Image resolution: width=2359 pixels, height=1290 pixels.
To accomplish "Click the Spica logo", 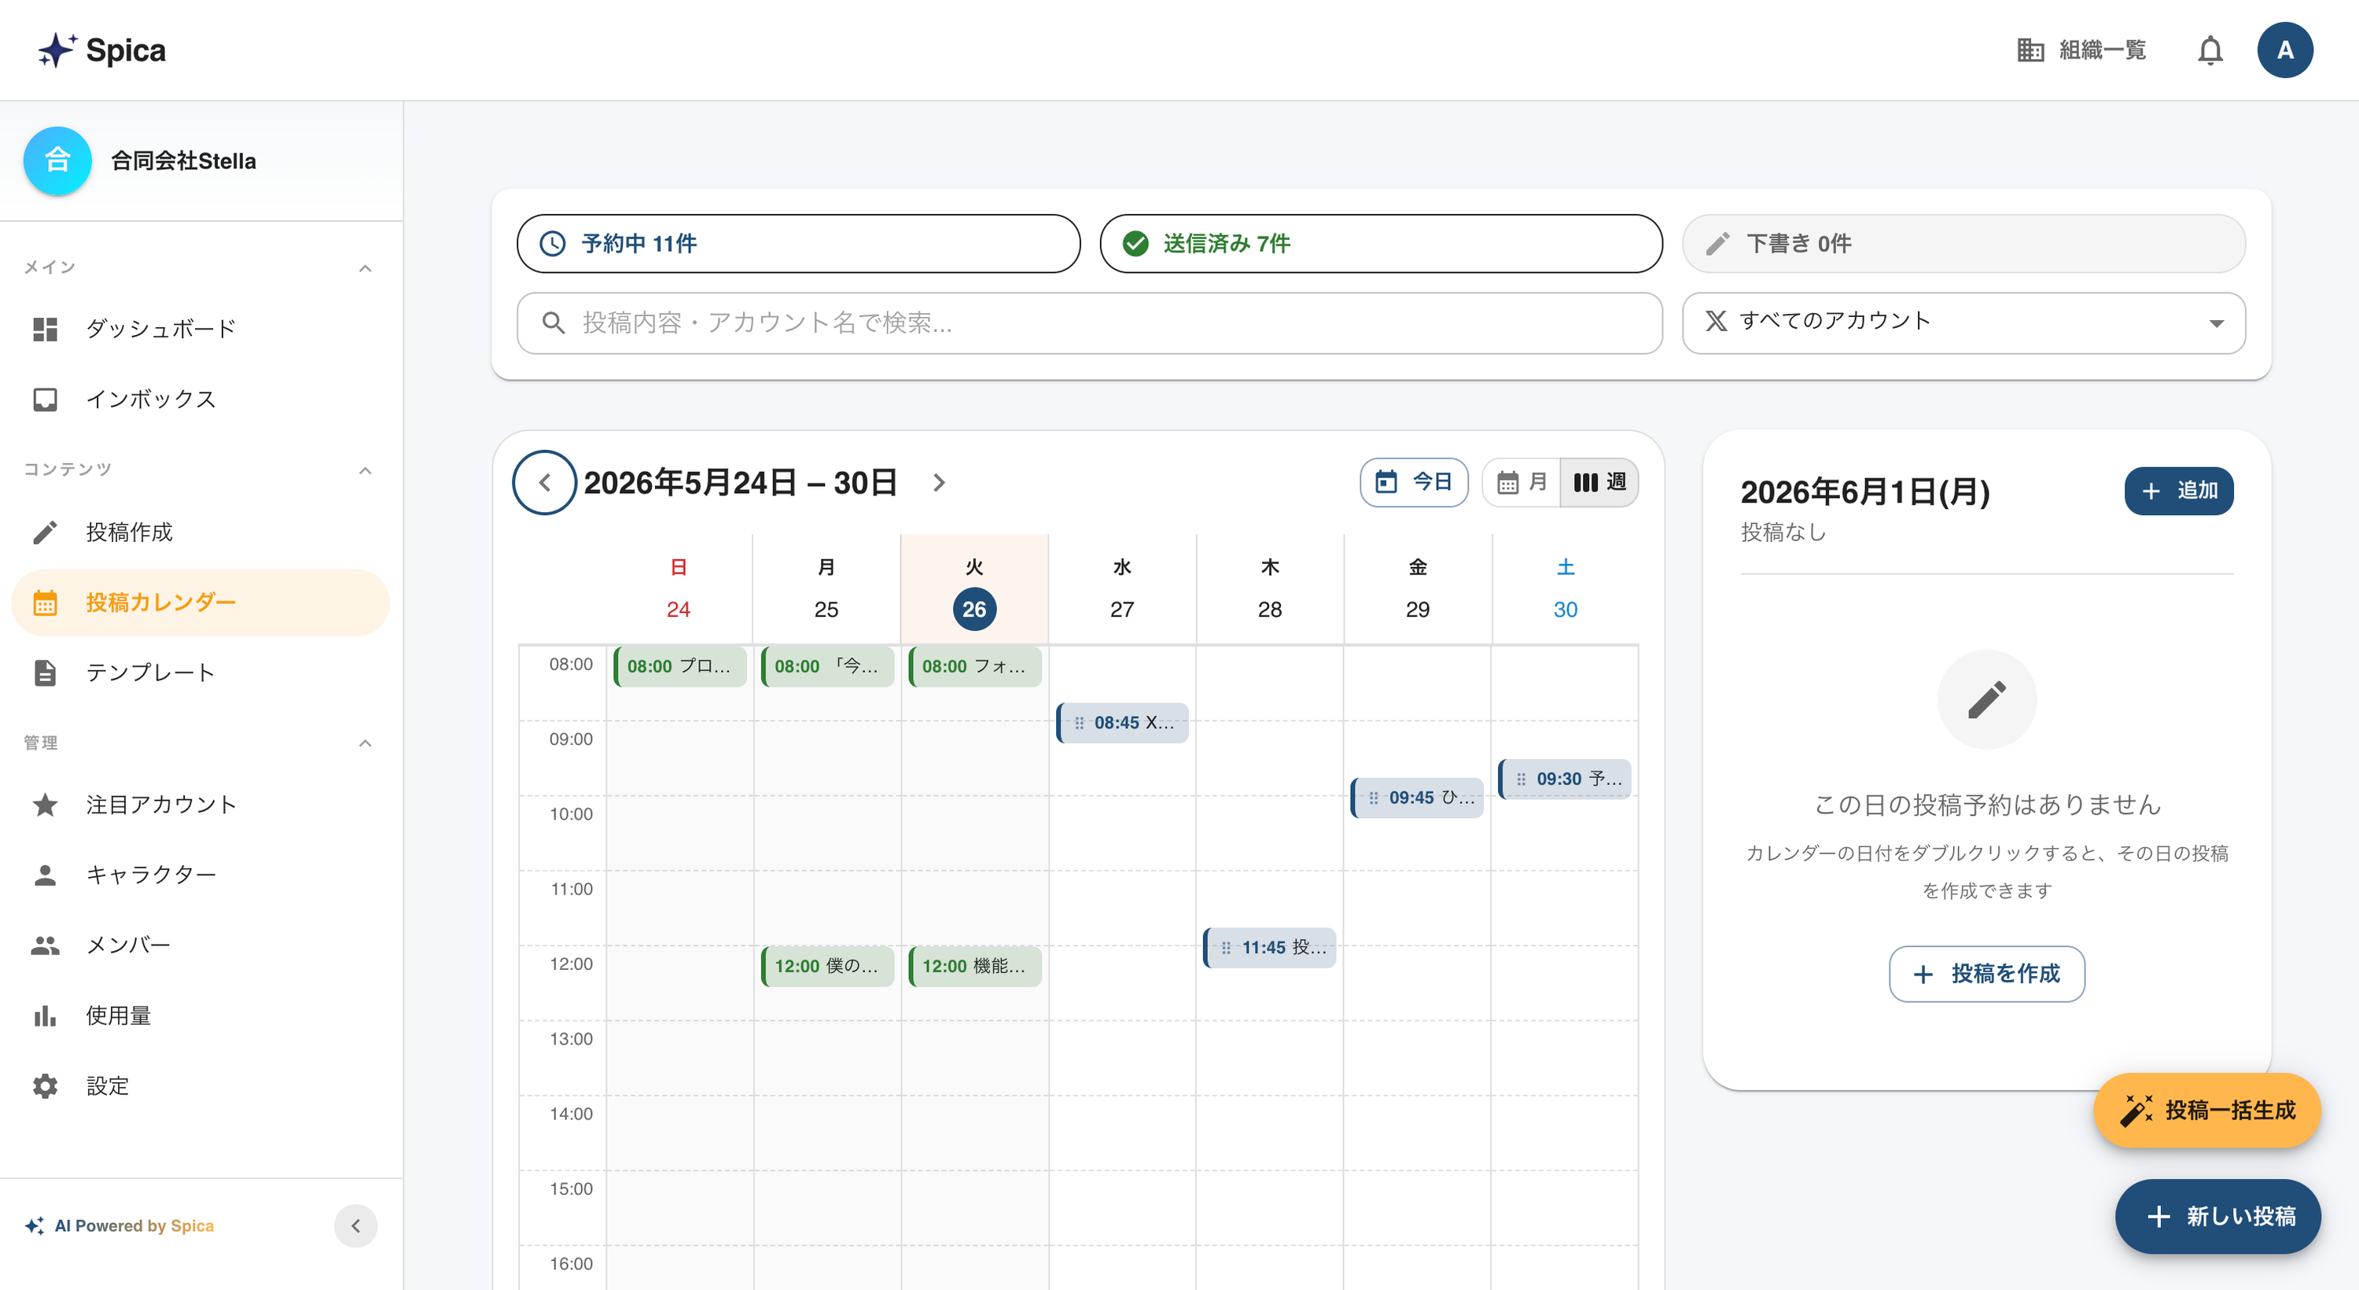I will tap(101, 50).
